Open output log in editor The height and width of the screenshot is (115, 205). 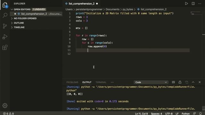point(186,82)
